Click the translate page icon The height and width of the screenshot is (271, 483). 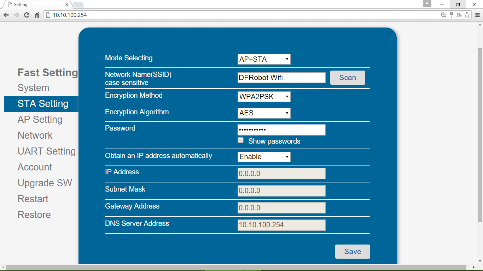click(459, 15)
